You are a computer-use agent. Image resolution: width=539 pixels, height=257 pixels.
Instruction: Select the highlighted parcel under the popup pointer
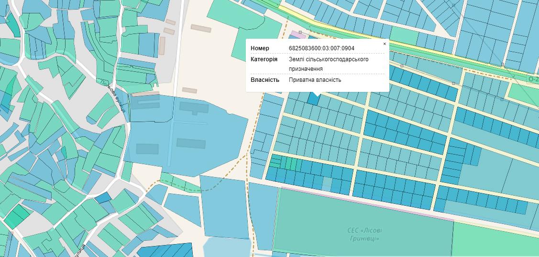point(313,99)
